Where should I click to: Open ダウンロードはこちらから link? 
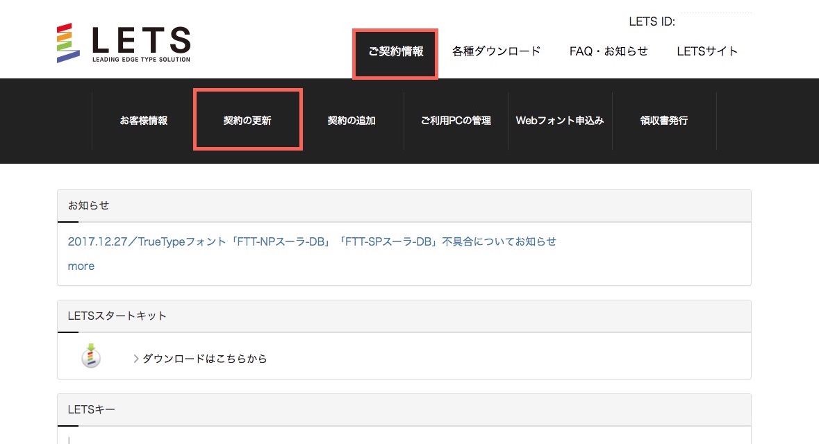click(x=206, y=358)
